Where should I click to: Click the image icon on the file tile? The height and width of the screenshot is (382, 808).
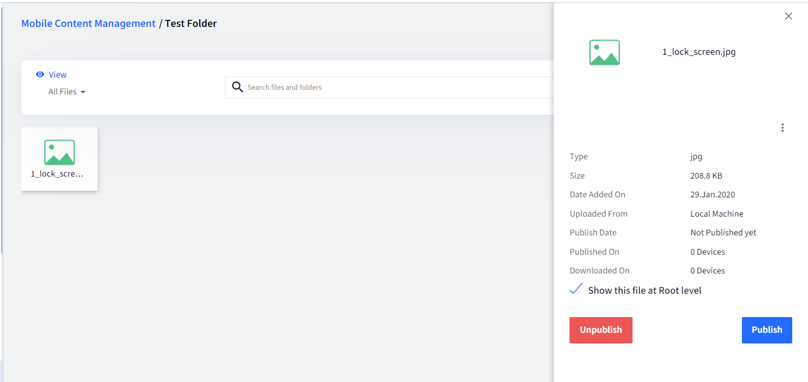(x=59, y=152)
